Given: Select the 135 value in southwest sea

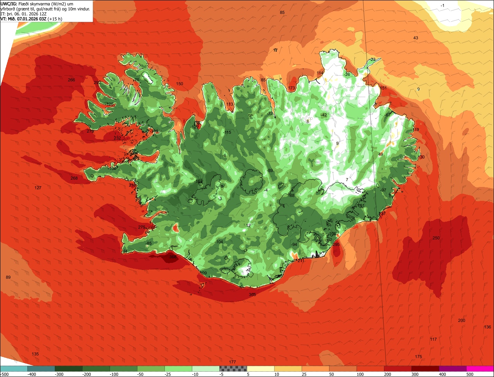Looking at the screenshot, I should point(35,354).
